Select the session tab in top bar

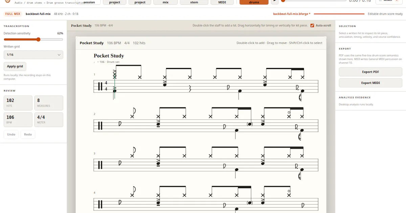(89, 2)
